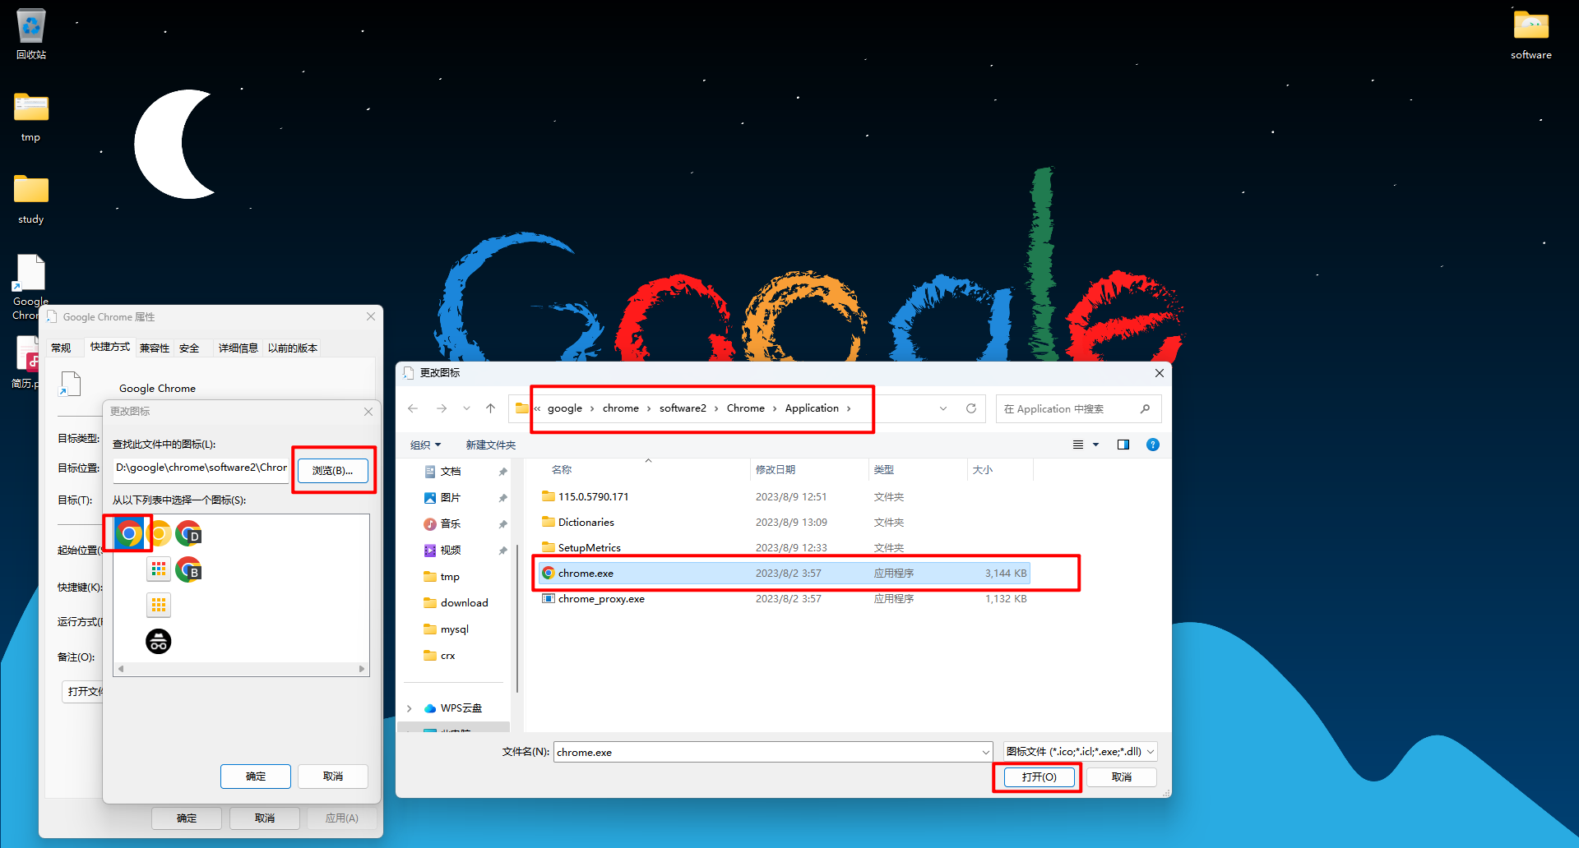Viewport: 1579px width, 848px height.
Task: Toggle the preview pane icon
Action: point(1123,445)
